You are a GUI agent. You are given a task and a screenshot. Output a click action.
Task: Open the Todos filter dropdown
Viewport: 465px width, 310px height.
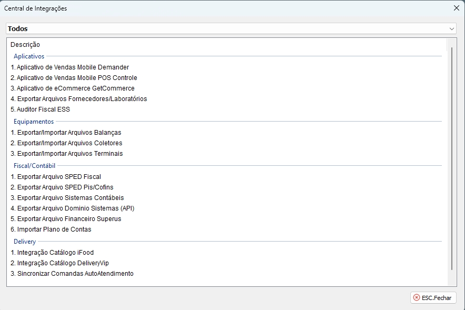coord(231,28)
